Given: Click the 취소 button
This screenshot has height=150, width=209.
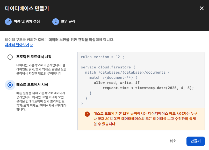Looking at the screenshot, I should pyautogui.click(x=173, y=141).
